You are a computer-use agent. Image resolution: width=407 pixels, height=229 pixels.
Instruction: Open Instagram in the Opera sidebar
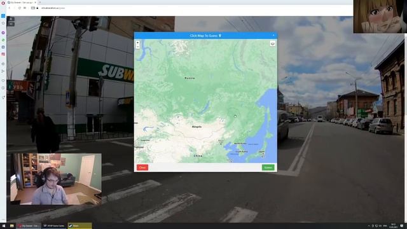3,54
